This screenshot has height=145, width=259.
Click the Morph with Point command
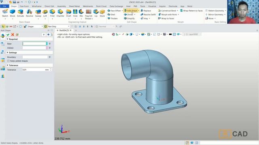pos(168,14)
